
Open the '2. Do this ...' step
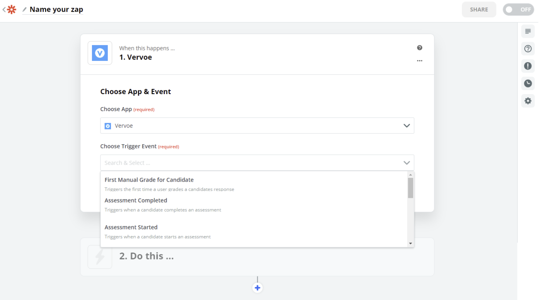pos(257,257)
